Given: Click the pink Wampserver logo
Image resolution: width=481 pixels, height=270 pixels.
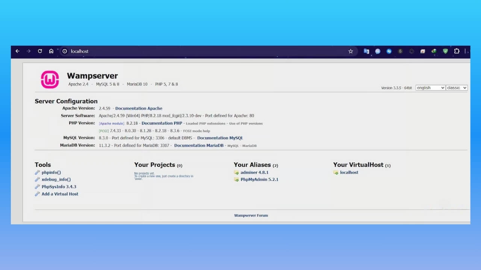Looking at the screenshot, I should click(50, 79).
